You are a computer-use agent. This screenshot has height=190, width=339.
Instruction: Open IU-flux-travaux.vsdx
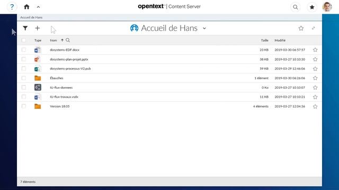(x=64, y=97)
